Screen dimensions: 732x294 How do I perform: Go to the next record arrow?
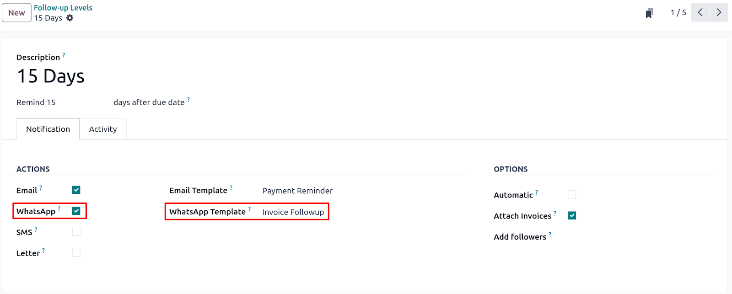[x=719, y=12]
